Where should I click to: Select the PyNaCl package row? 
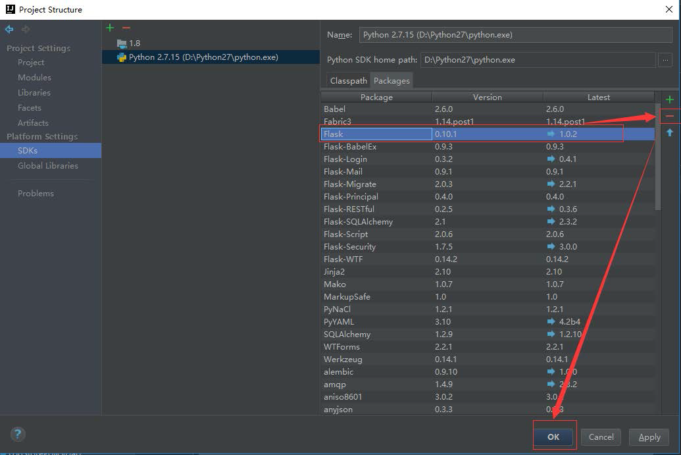[x=488, y=309]
